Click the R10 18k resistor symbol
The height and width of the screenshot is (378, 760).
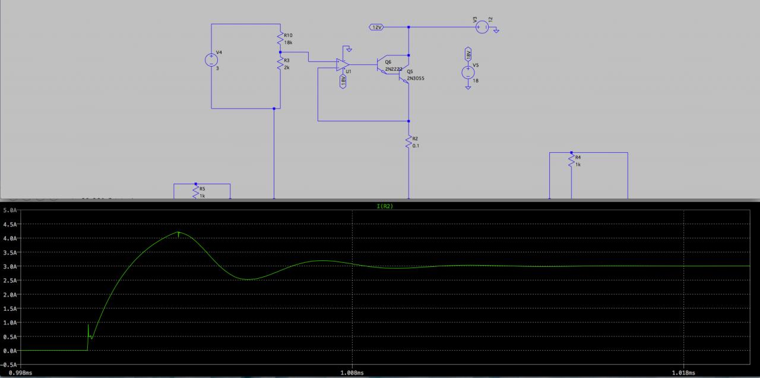coord(280,39)
